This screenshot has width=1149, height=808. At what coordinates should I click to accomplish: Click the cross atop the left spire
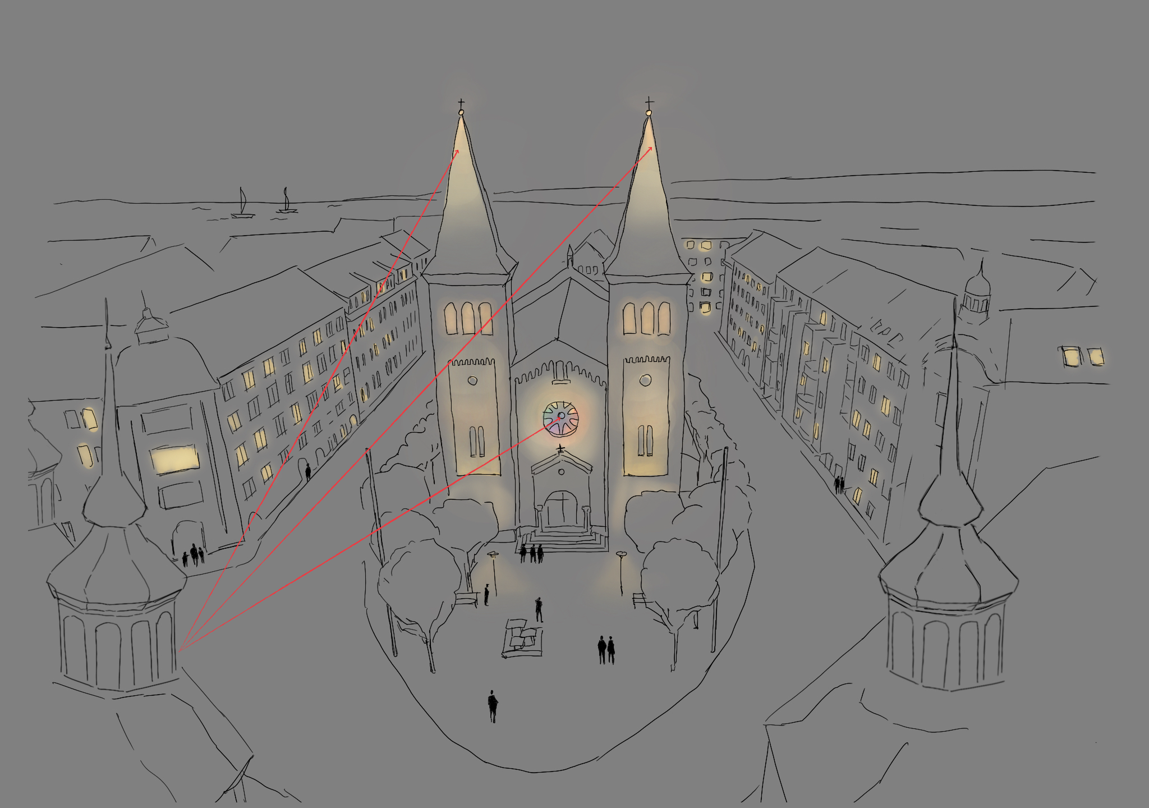tap(461, 104)
